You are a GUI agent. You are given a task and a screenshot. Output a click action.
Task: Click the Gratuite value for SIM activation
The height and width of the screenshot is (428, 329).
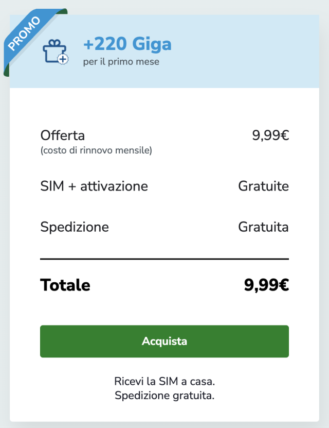[x=263, y=186]
